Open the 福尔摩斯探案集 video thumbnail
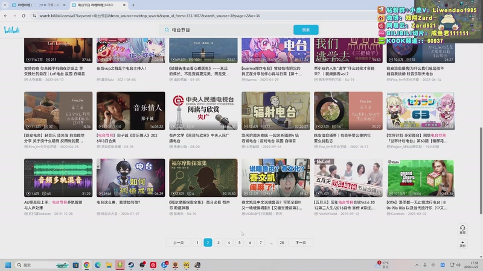 pyautogui.click(x=203, y=178)
